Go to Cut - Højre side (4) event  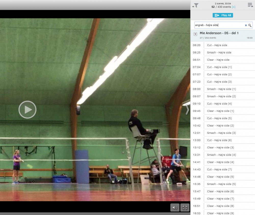219,104
